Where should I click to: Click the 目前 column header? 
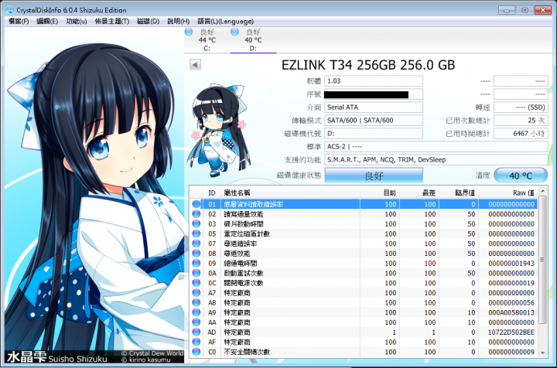pyautogui.click(x=380, y=193)
